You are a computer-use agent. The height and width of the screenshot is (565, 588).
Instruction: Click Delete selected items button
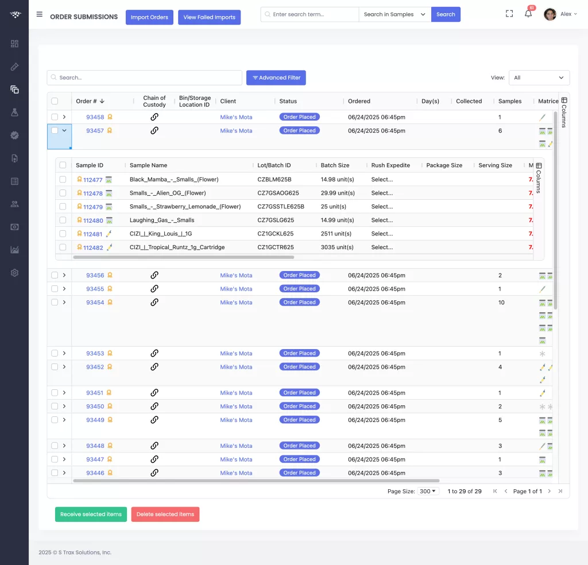[165, 514]
